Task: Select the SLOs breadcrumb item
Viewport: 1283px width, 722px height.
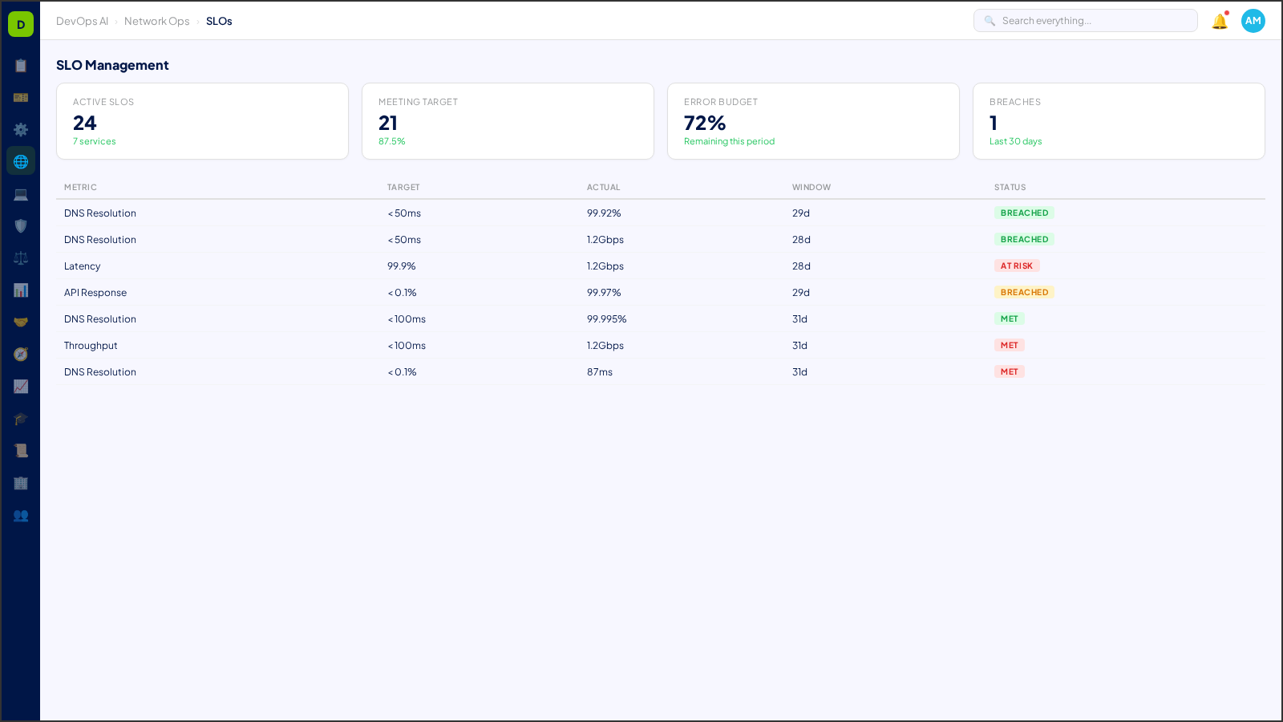Action: (219, 21)
